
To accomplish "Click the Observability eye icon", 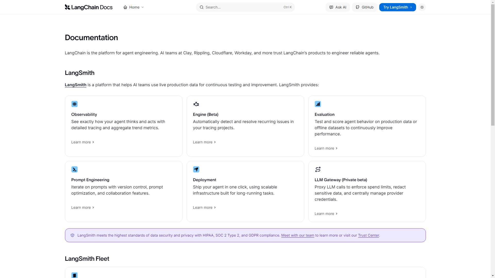I will [x=75, y=104].
